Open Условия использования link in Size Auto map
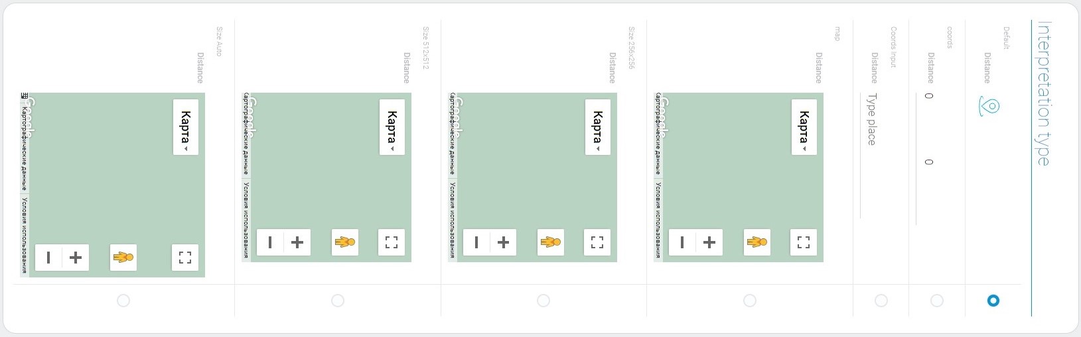 [25, 235]
